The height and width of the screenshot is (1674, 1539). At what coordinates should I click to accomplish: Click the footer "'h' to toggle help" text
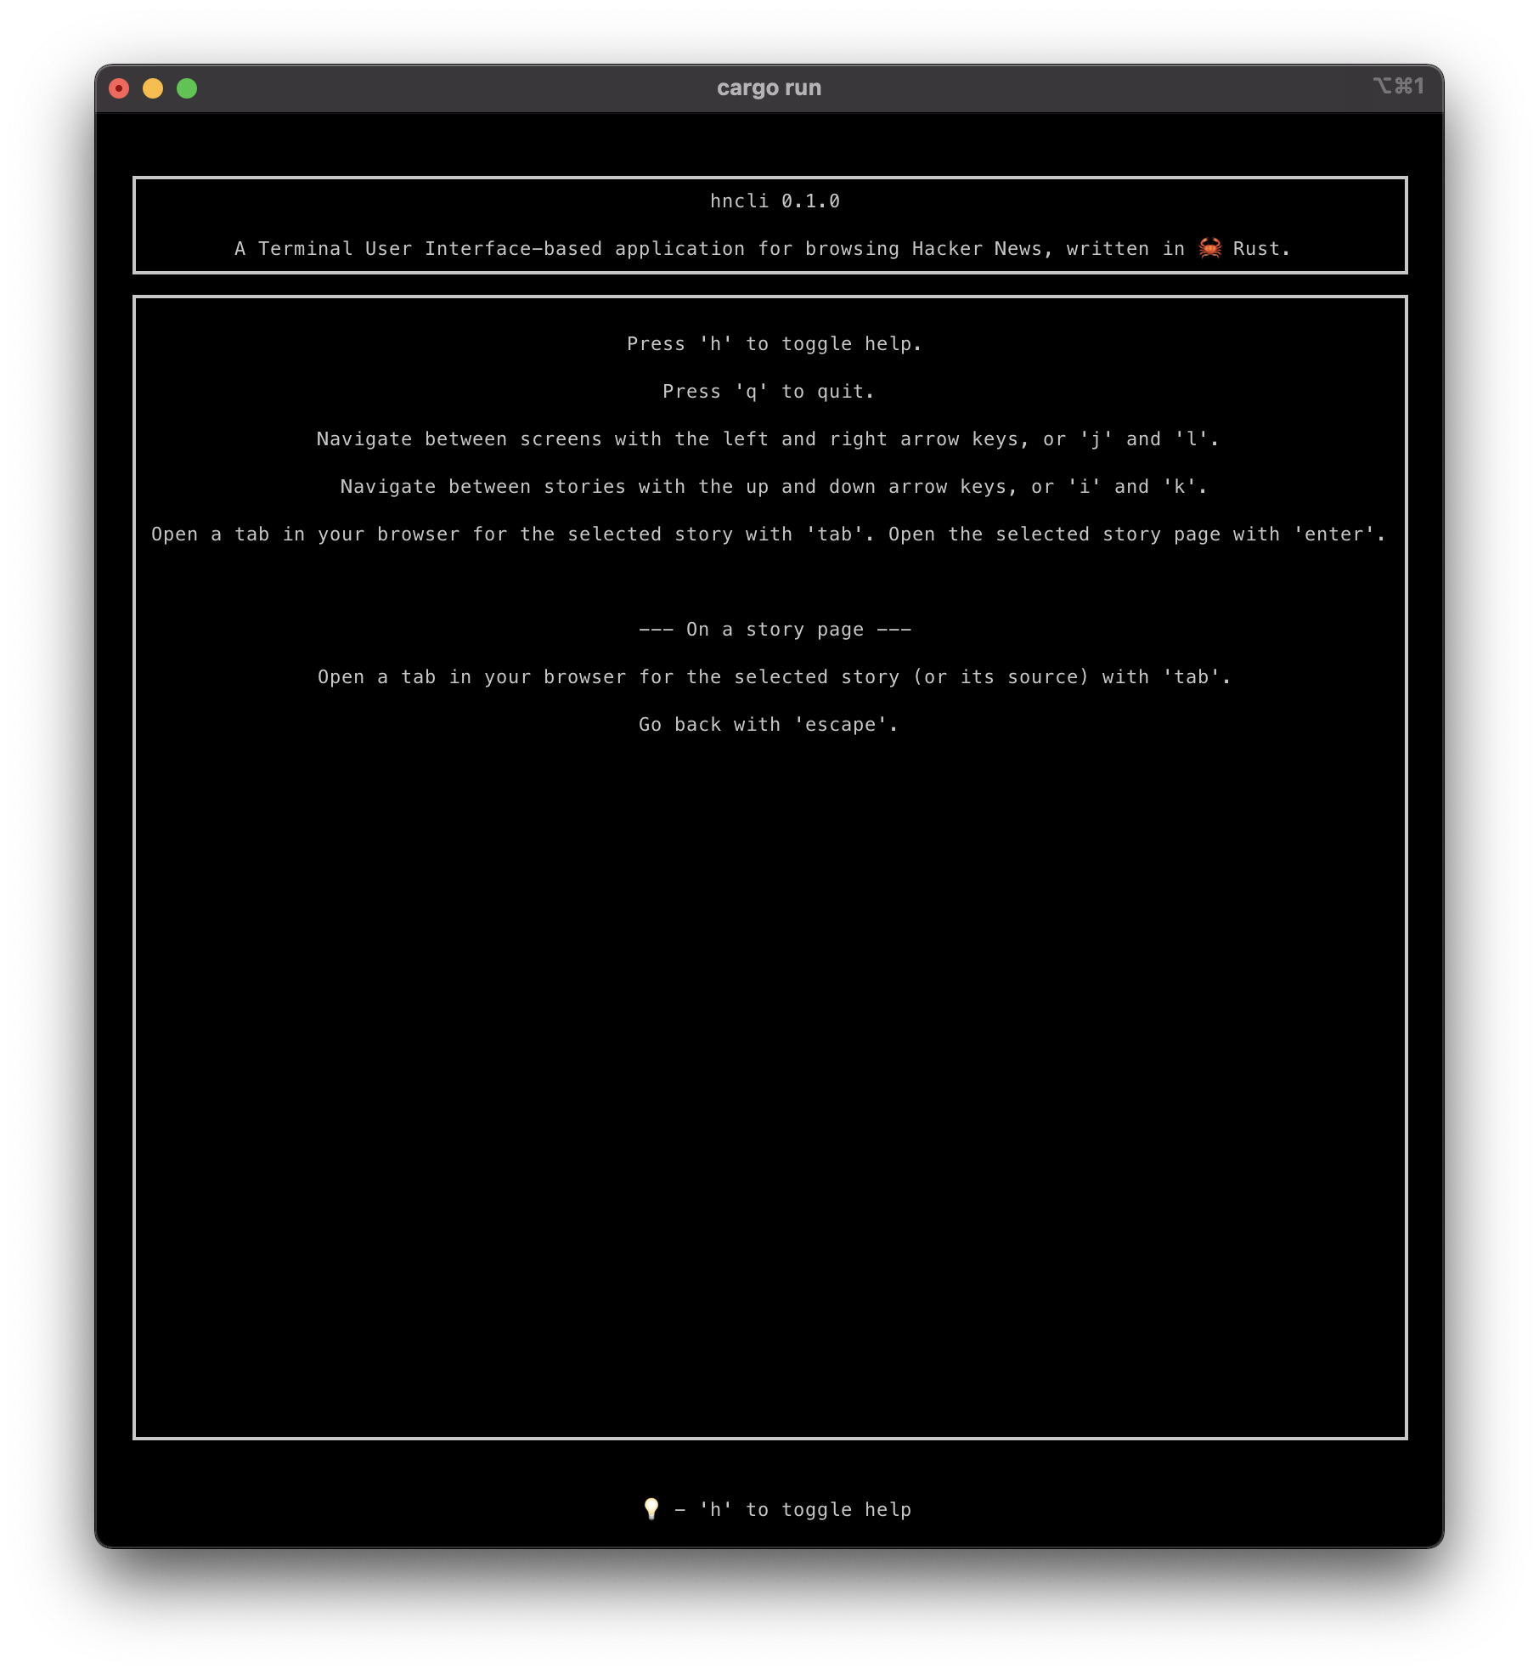(804, 1509)
